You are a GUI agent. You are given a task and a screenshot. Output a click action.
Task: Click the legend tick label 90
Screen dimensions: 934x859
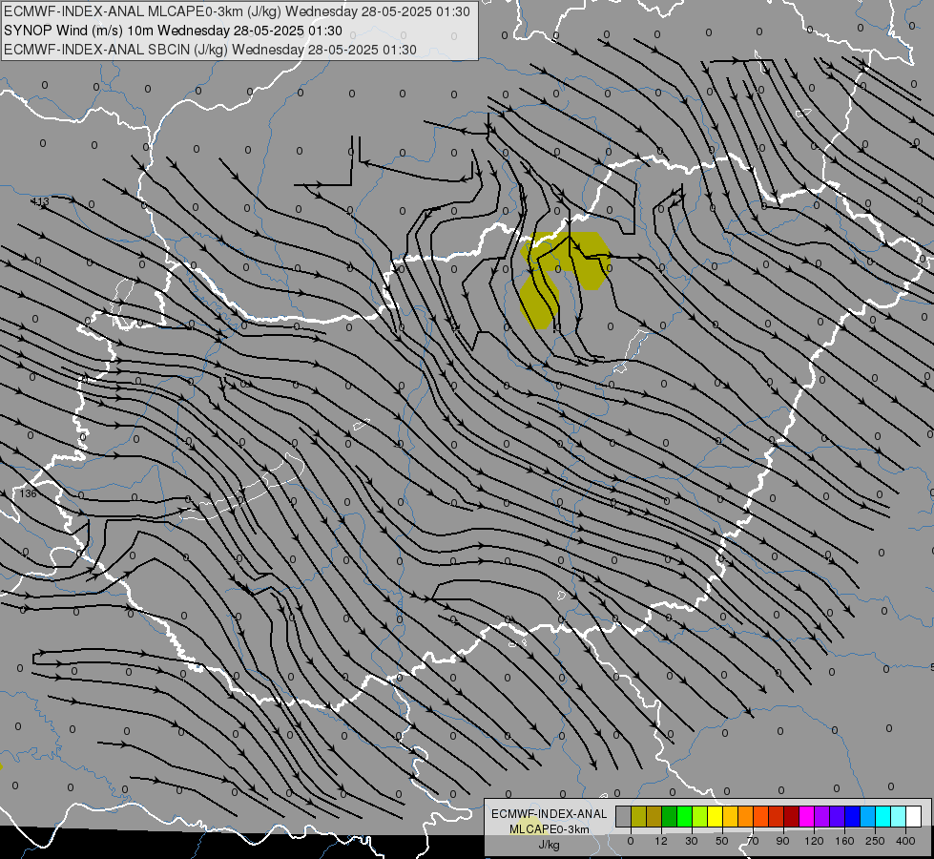782,841
